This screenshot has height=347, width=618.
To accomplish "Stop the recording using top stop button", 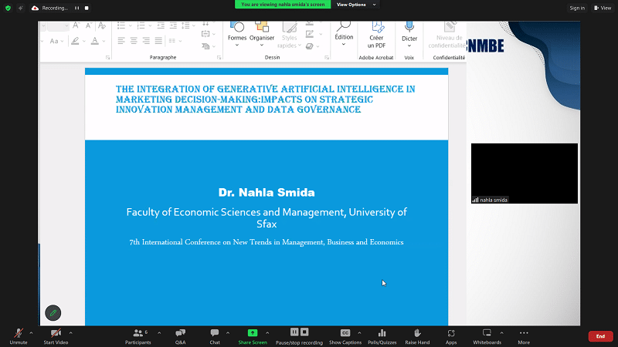I will click(x=86, y=8).
